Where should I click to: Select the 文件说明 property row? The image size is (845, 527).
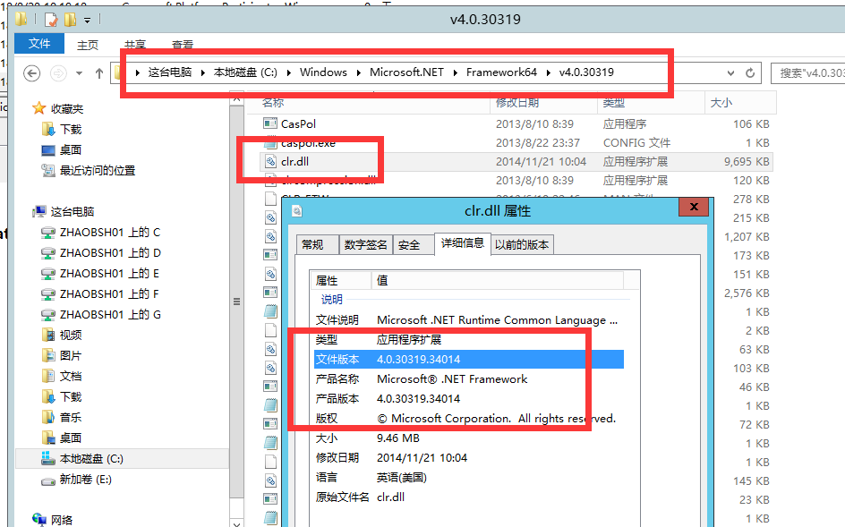coord(468,320)
